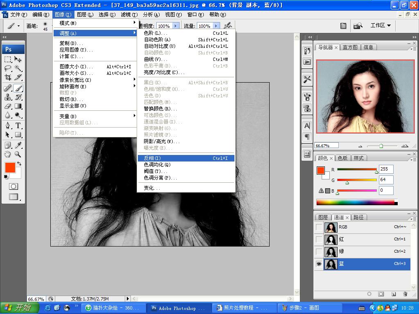The height and width of the screenshot is (314, 419).
Task: Select the History Brush tool
Action: click(x=18, y=97)
